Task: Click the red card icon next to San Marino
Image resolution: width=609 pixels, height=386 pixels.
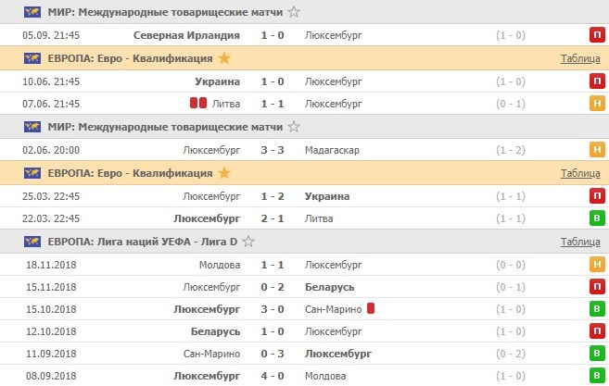Action: 370,309
